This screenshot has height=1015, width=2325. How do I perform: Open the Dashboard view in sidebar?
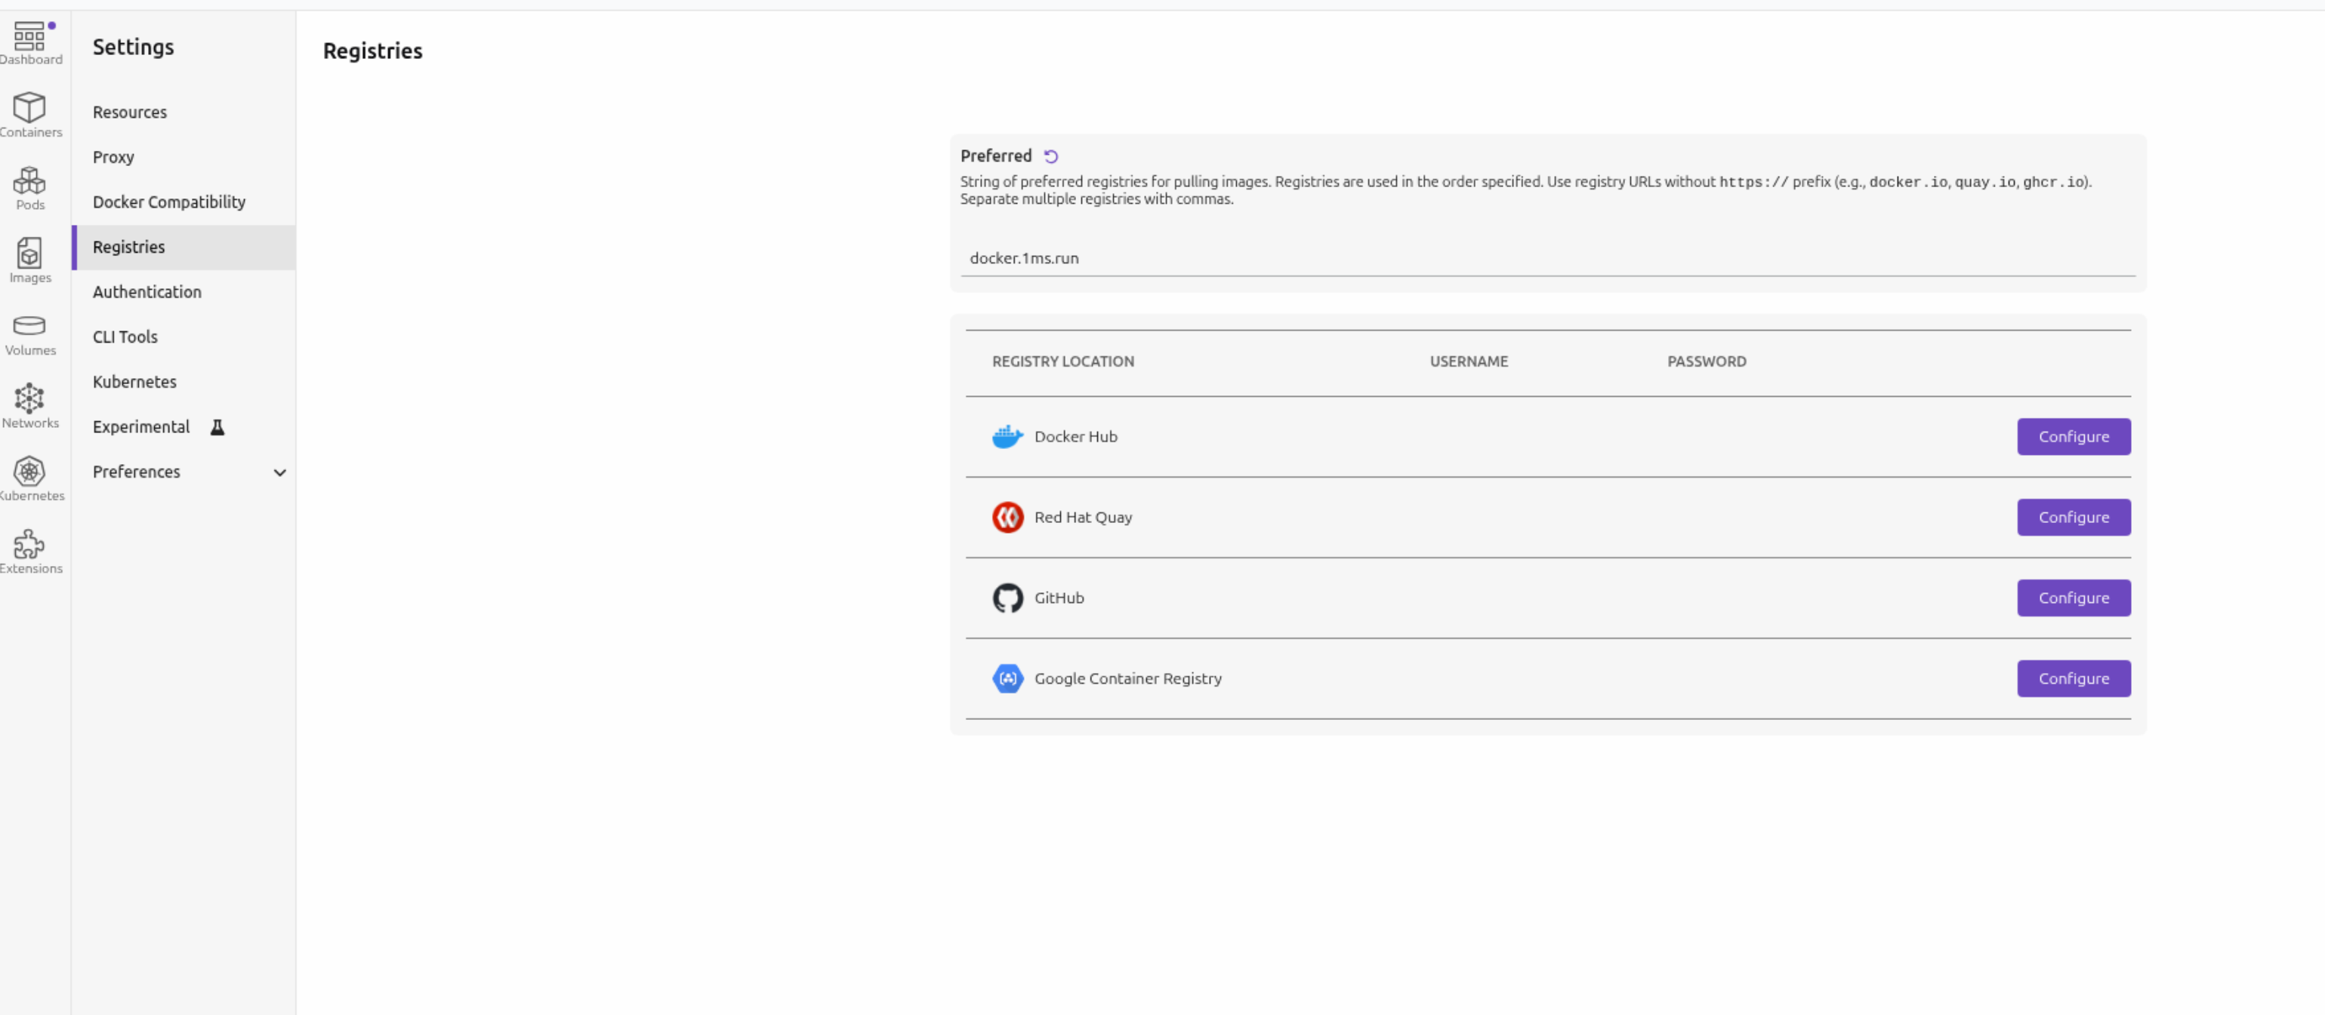point(29,42)
